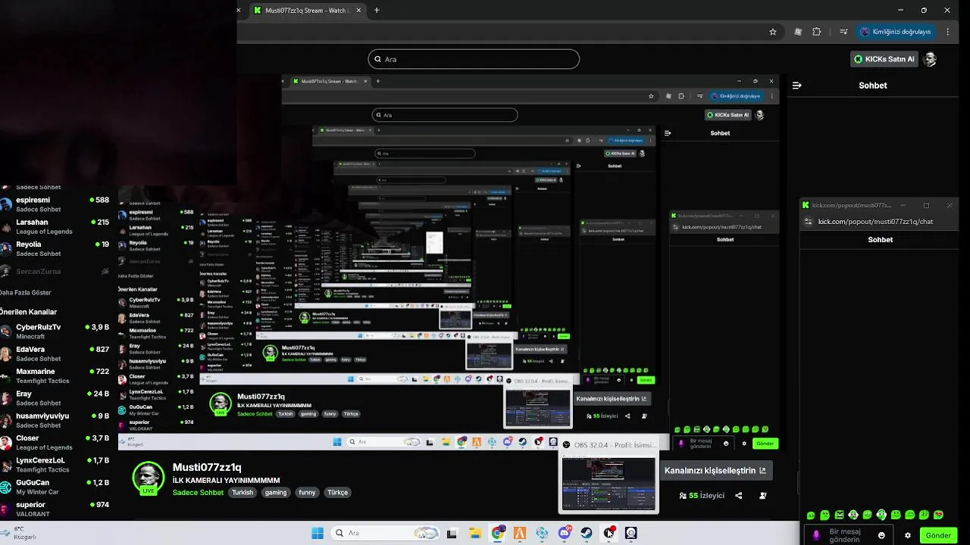Open EdaVera recommended channel

[x=55, y=353]
